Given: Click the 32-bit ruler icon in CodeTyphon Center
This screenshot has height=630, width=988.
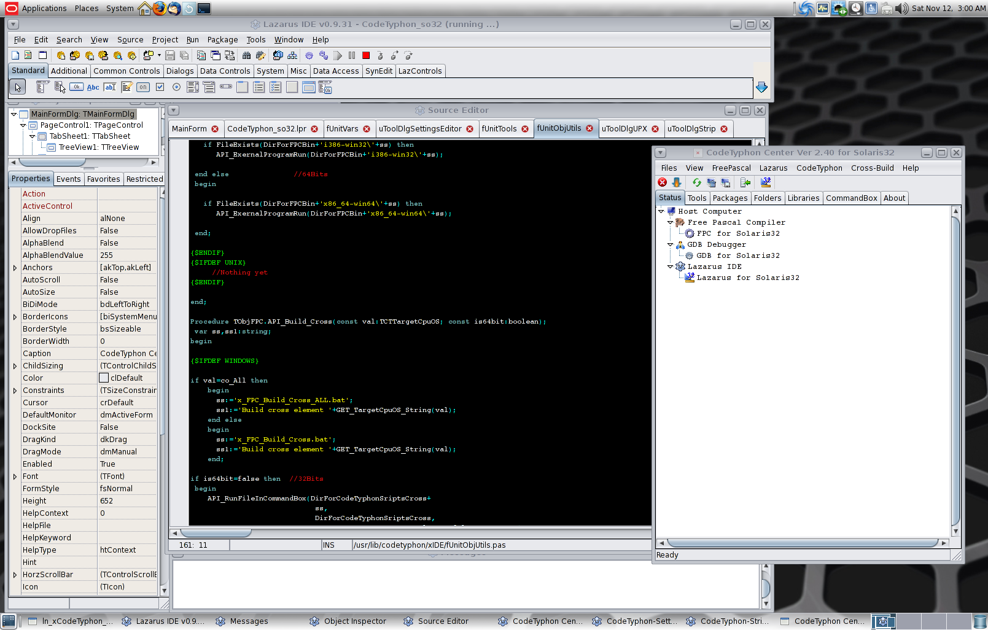Looking at the screenshot, I should [x=765, y=182].
